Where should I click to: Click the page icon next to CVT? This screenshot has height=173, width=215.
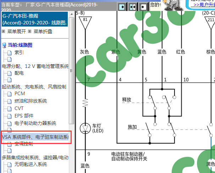tap(9, 109)
